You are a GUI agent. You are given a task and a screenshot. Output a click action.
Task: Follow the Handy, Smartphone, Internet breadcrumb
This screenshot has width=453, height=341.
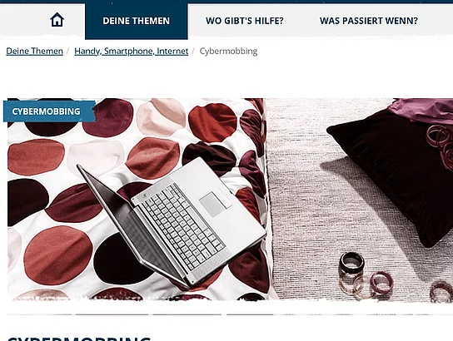(132, 52)
